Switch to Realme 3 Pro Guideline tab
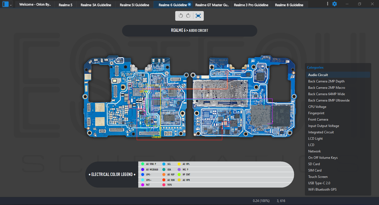The width and height of the screenshot is (379, 205). (x=251, y=5)
